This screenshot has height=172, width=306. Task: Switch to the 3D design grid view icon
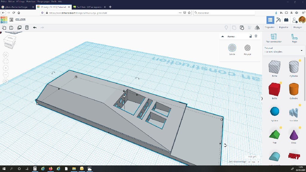tap(270, 20)
